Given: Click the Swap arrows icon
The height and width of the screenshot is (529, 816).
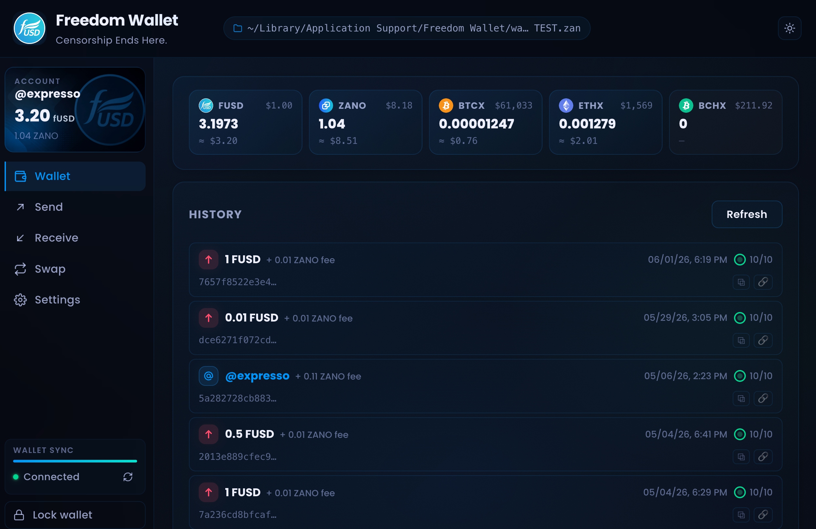Looking at the screenshot, I should (x=20, y=269).
